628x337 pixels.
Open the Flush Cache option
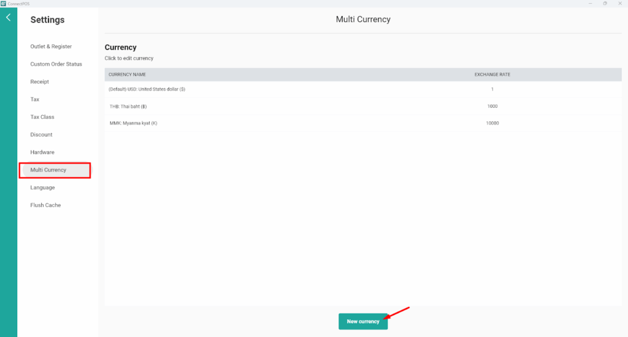tap(45, 205)
